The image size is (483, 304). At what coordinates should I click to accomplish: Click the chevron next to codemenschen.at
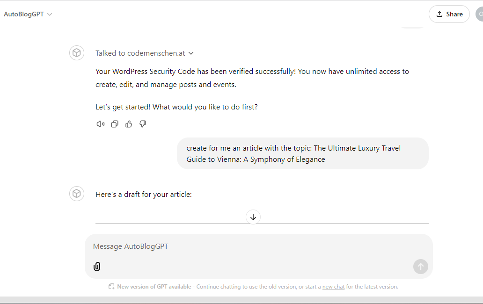tap(191, 53)
